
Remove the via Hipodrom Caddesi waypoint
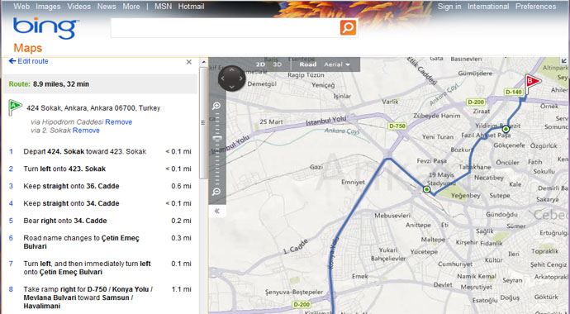118,122
